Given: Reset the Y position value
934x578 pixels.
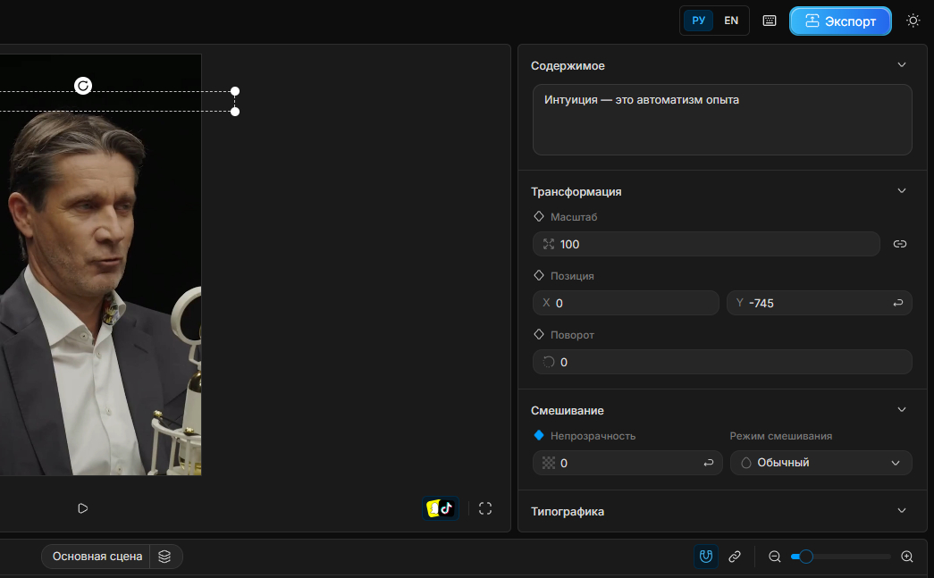Looking at the screenshot, I should (897, 303).
